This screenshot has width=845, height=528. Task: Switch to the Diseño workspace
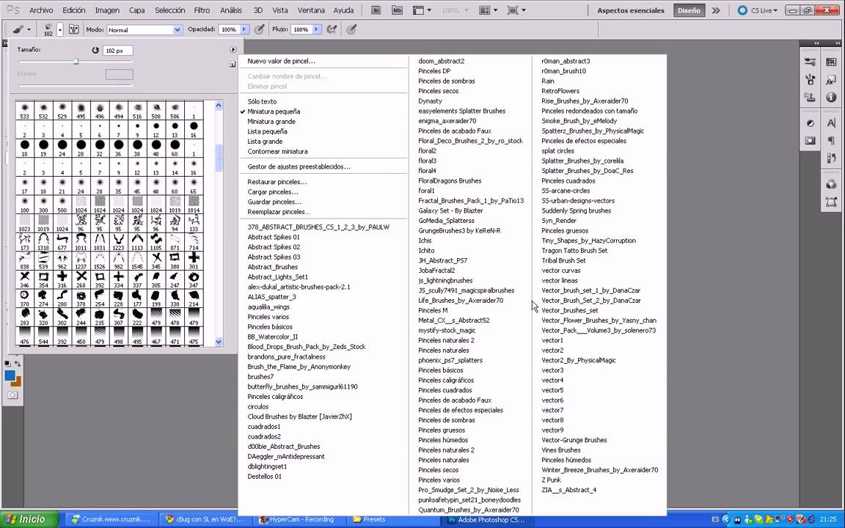[689, 10]
